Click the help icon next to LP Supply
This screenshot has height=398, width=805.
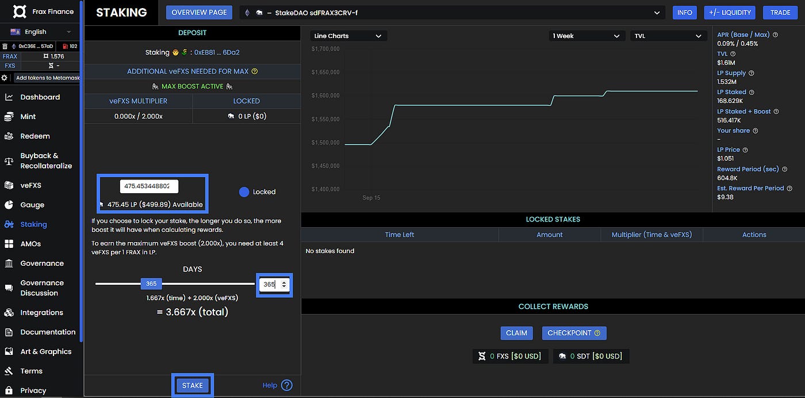(x=752, y=73)
